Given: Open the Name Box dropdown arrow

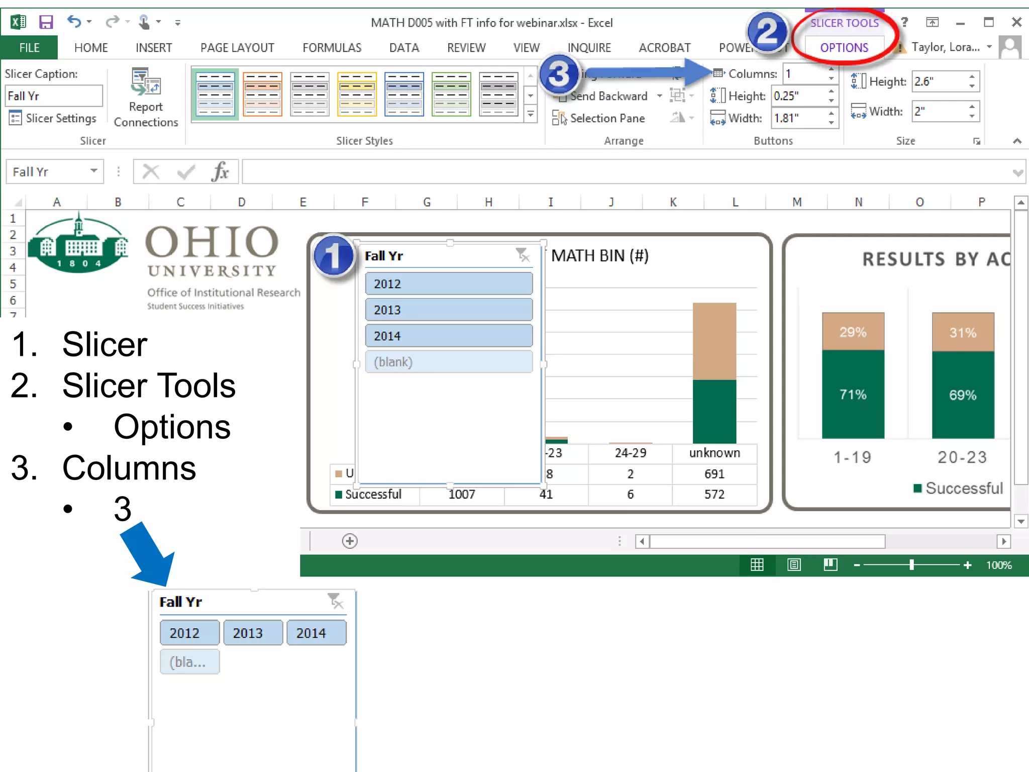Looking at the screenshot, I should (93, 171).
